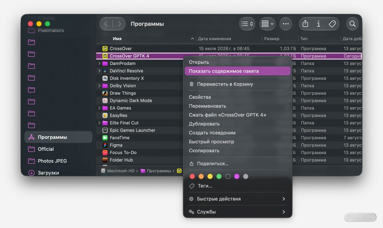Apply the gray tag color
The height and width of the screenshot is (228, 383).
tap(246, 176)
